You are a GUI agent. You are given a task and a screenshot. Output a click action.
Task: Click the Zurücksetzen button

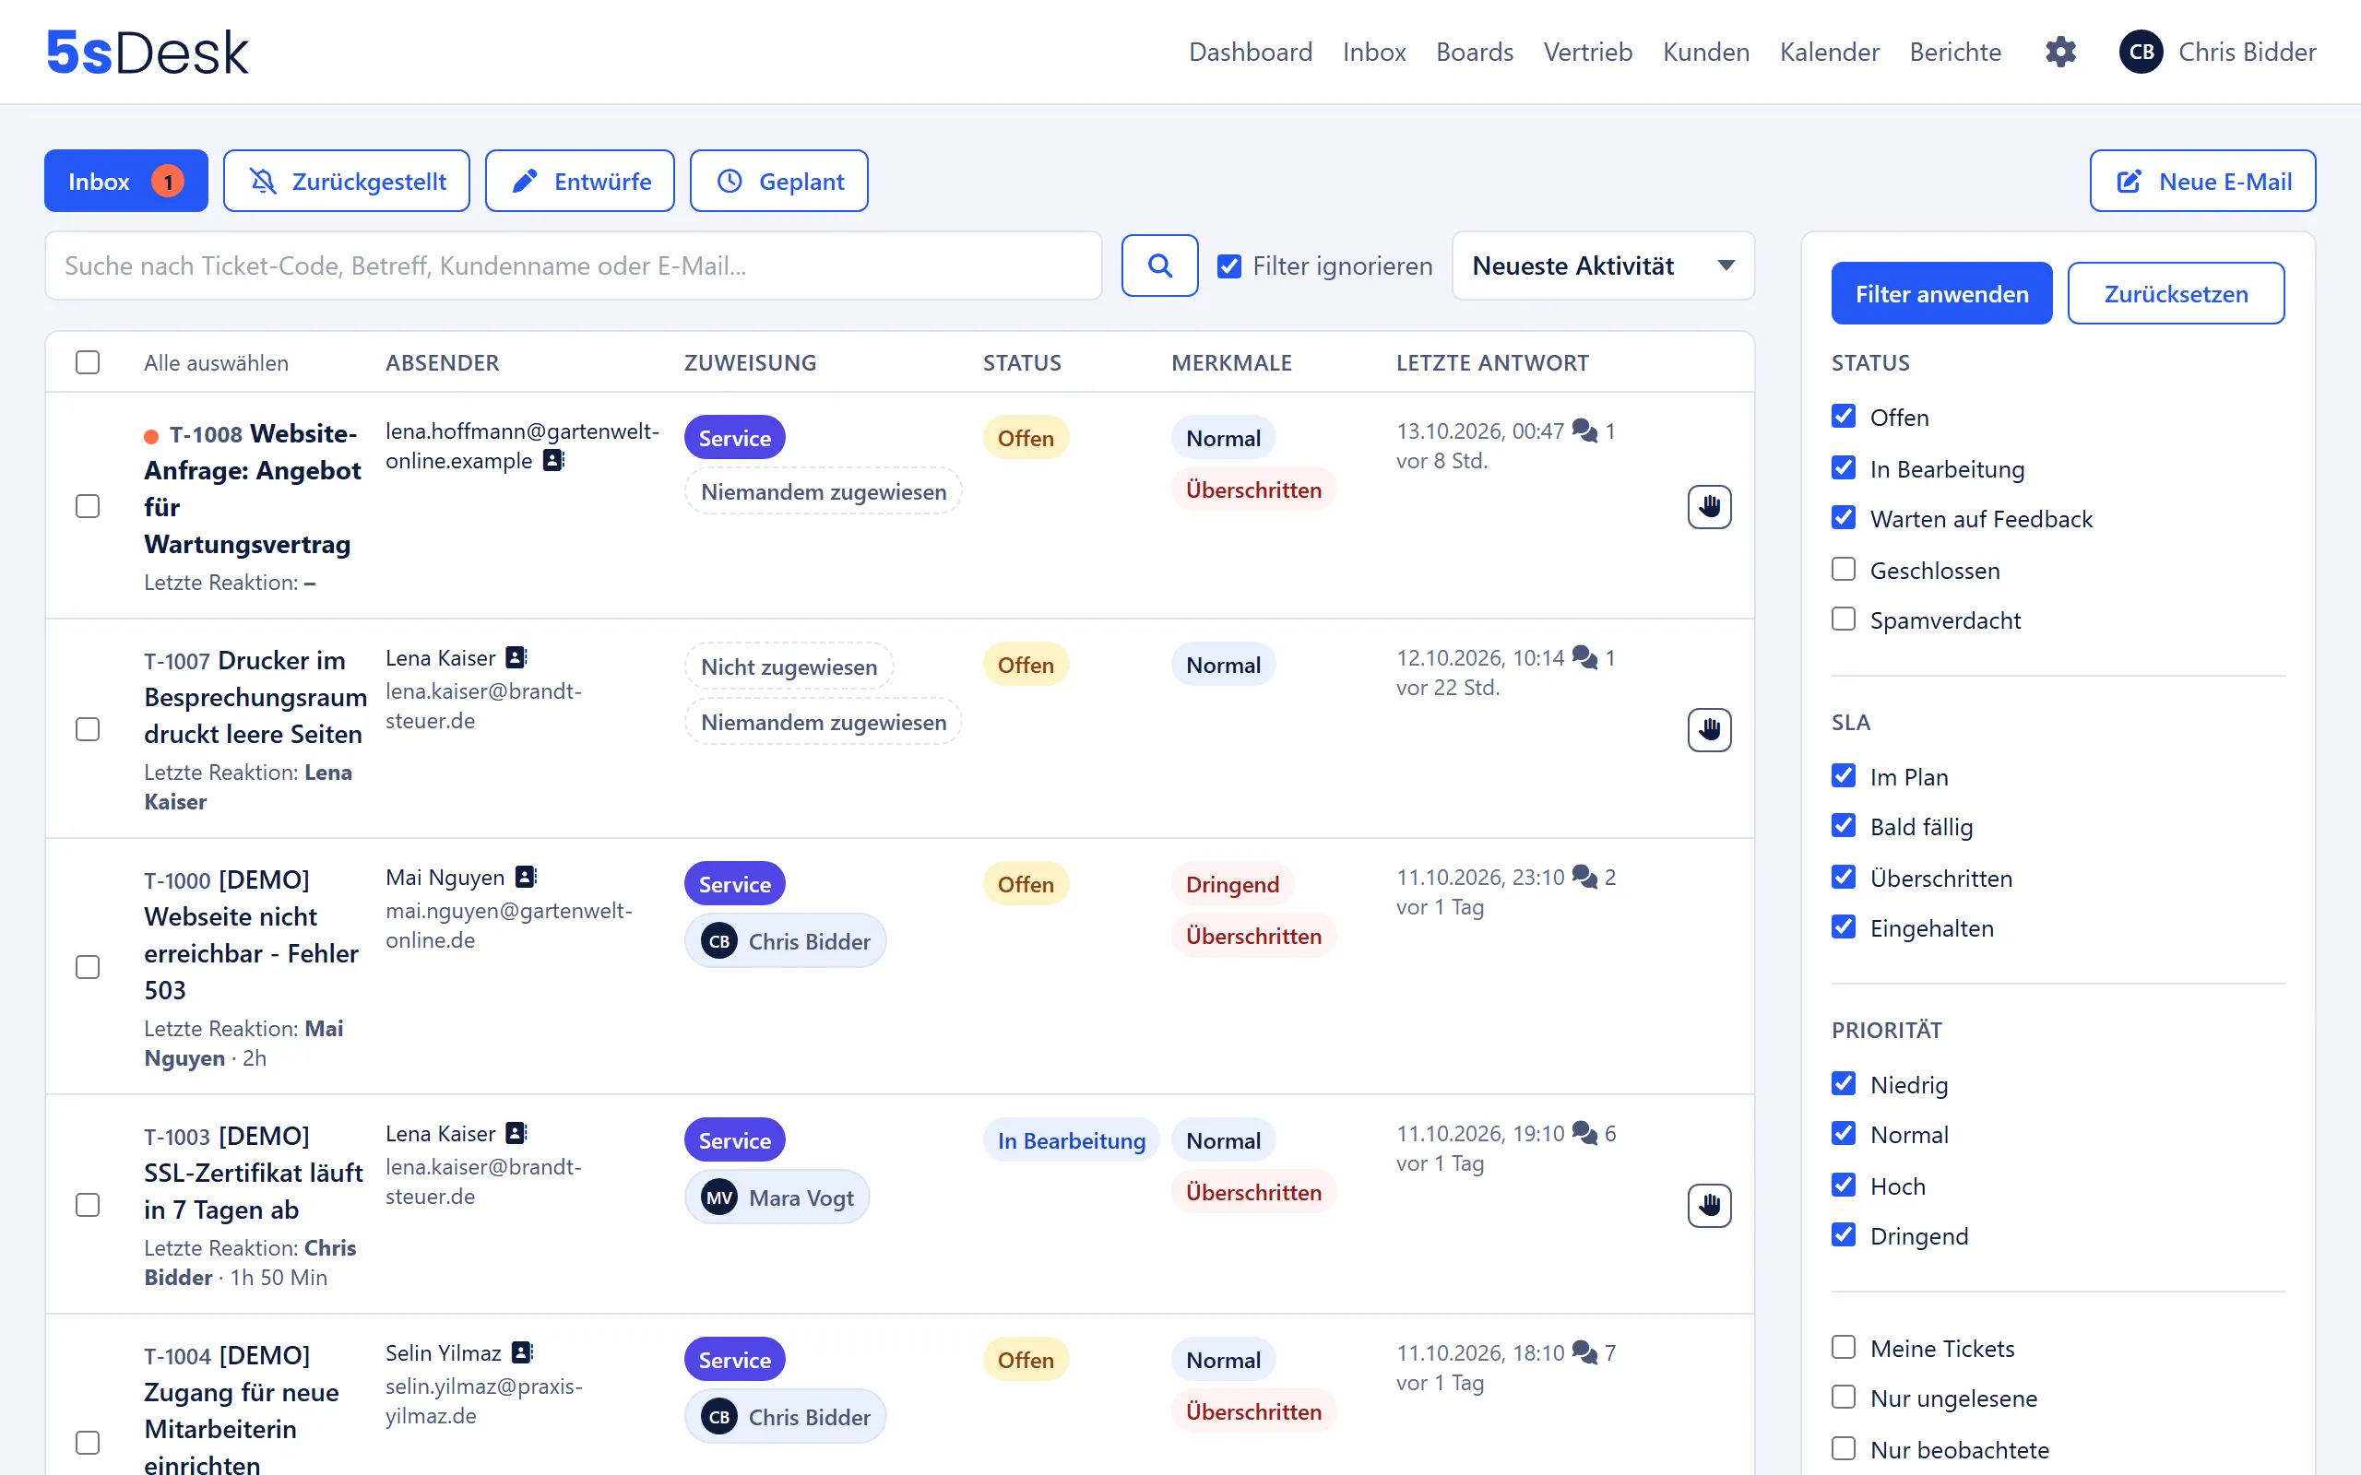(2176, 292)
